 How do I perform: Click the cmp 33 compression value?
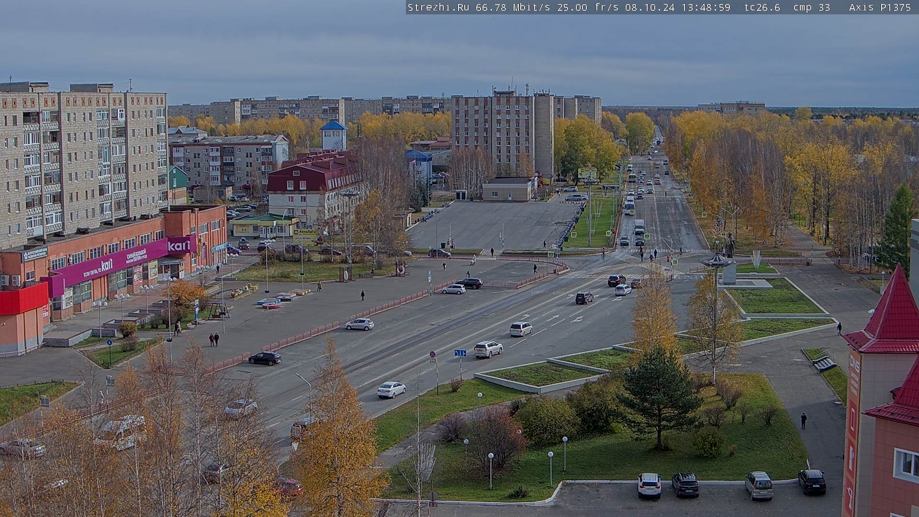pyautogui.click(x=811, y=7)
